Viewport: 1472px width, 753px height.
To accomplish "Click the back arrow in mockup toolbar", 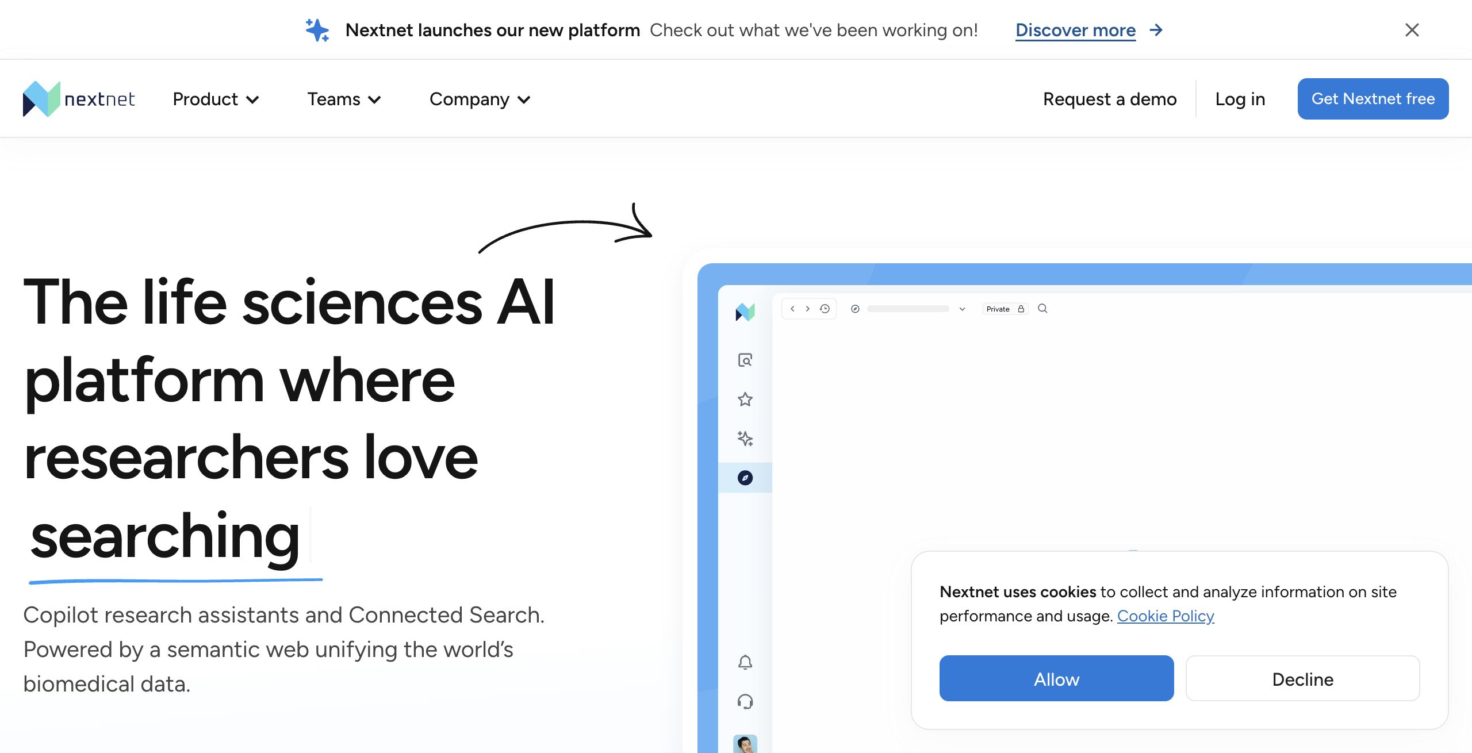I will click(792, 309).
